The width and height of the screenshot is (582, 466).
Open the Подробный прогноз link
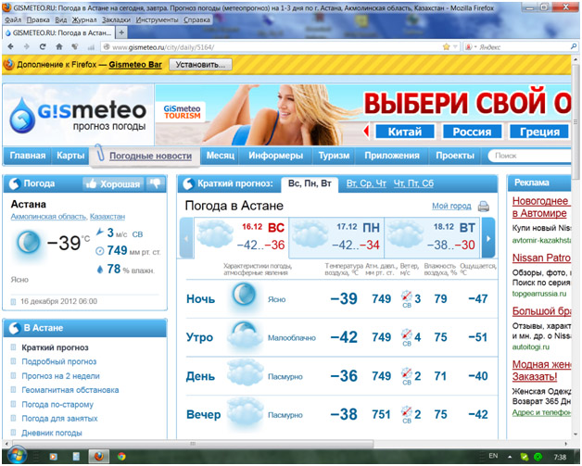click(59, 361)
